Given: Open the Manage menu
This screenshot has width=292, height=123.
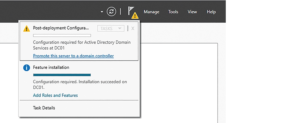Looking at the screenshot, I should (151, 12).
